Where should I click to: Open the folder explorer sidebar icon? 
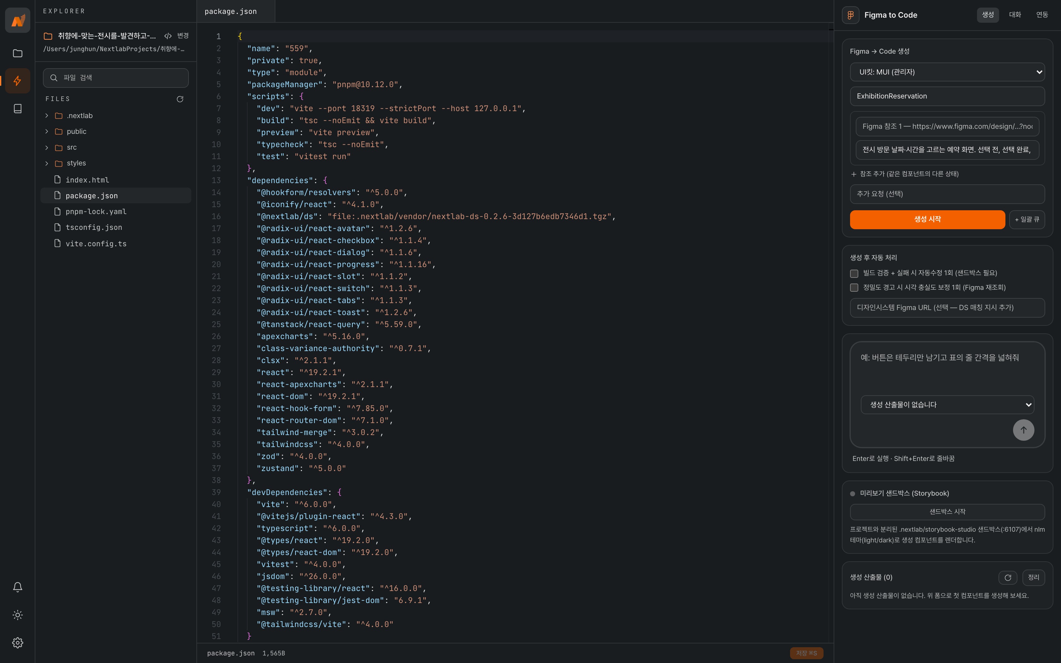[x=18, y=53]
